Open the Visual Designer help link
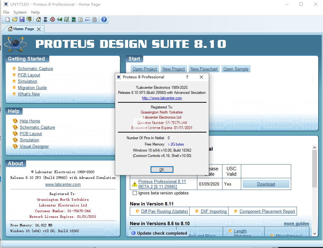 tap(34, 147)
